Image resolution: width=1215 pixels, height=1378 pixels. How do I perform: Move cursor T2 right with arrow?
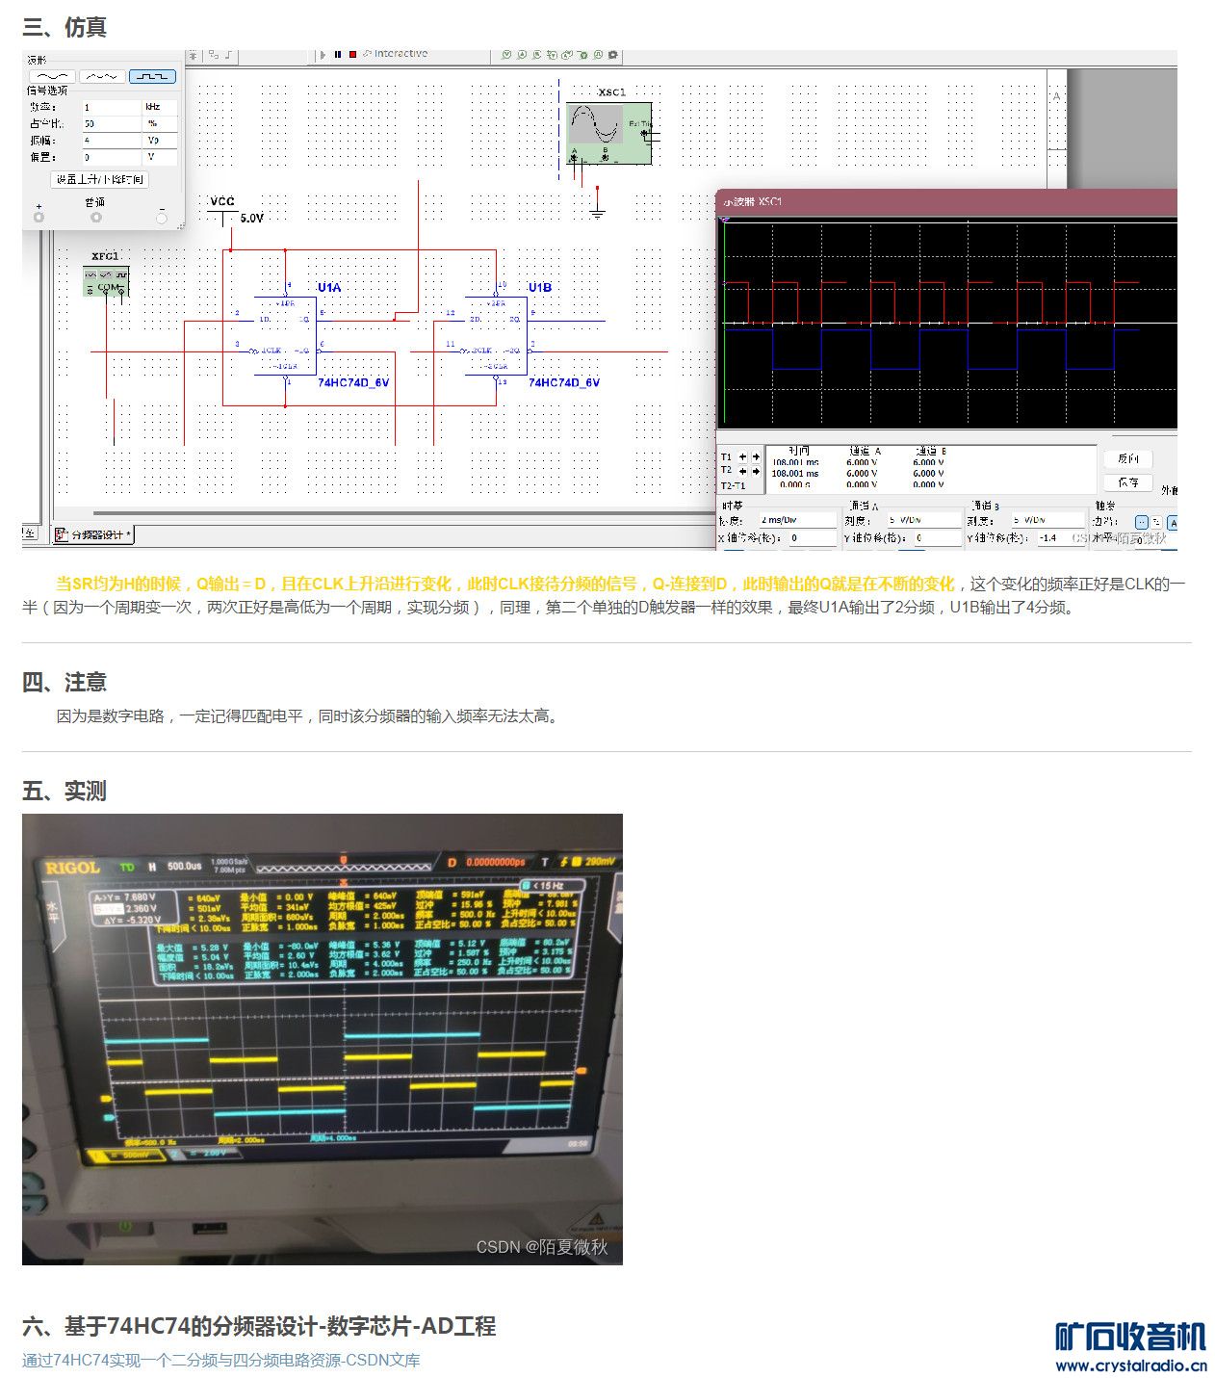(756, 471)
